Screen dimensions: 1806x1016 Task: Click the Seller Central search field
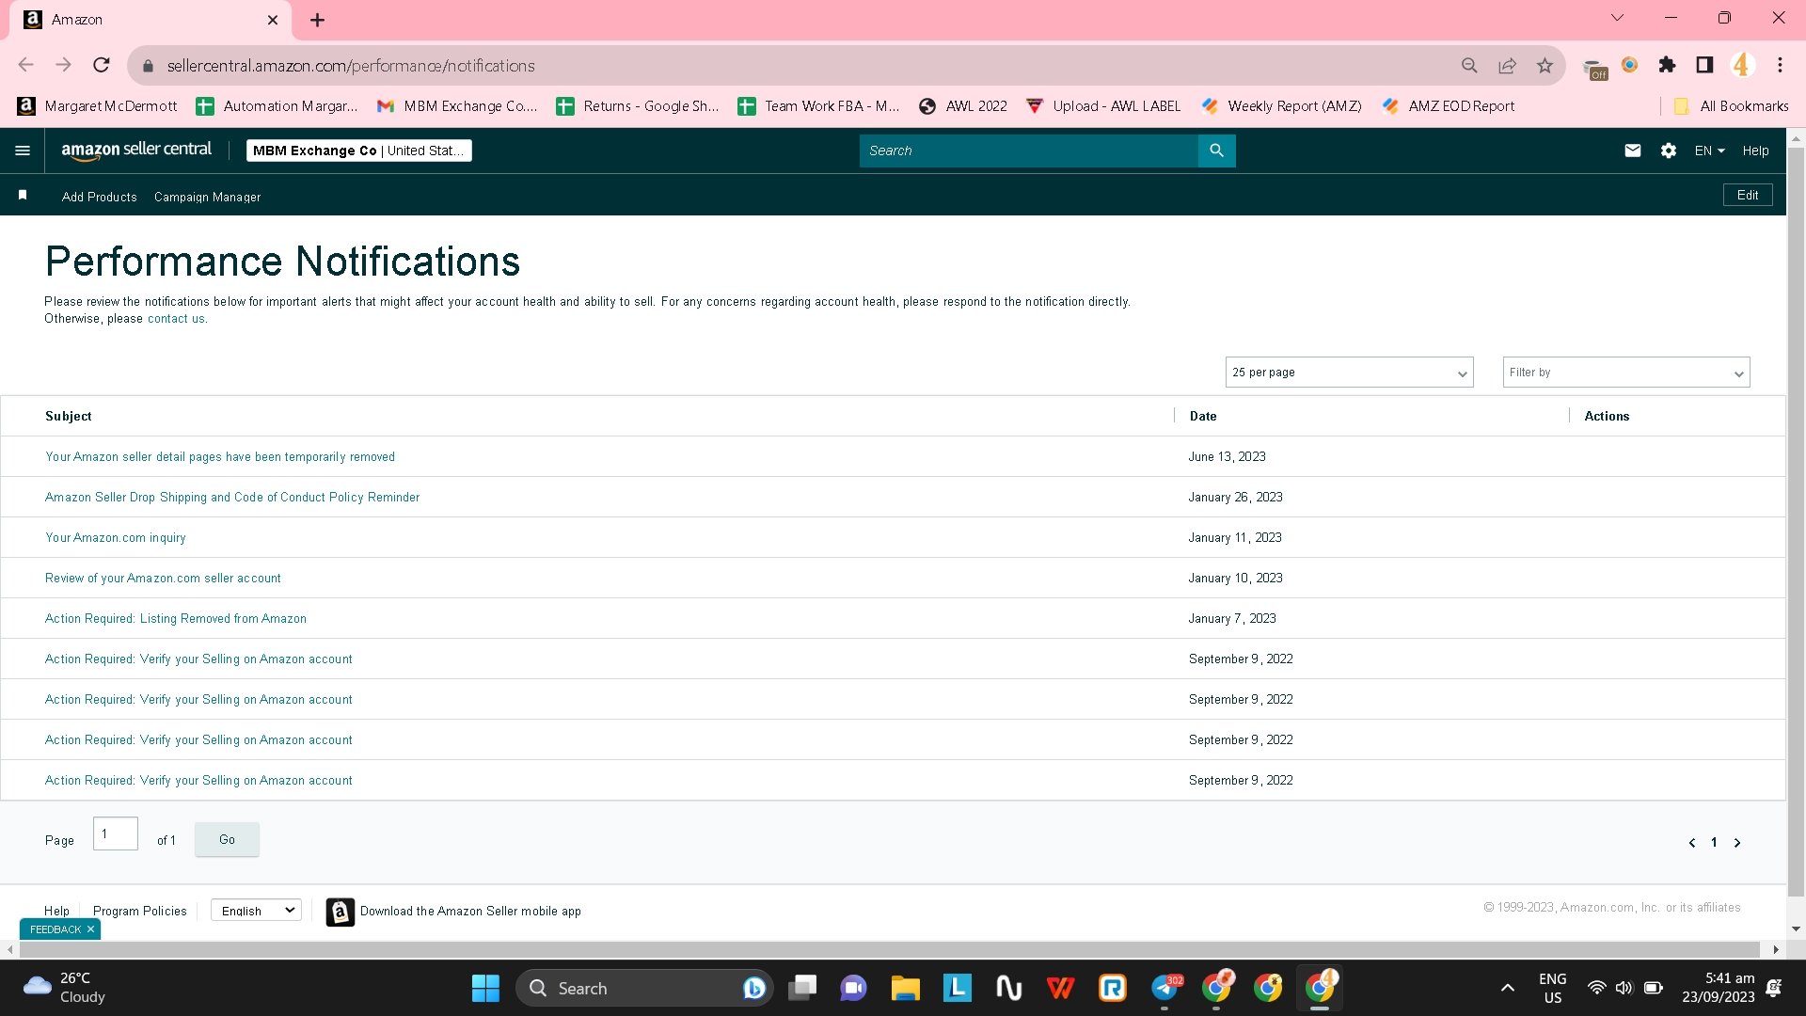(x=1029, y=151)
